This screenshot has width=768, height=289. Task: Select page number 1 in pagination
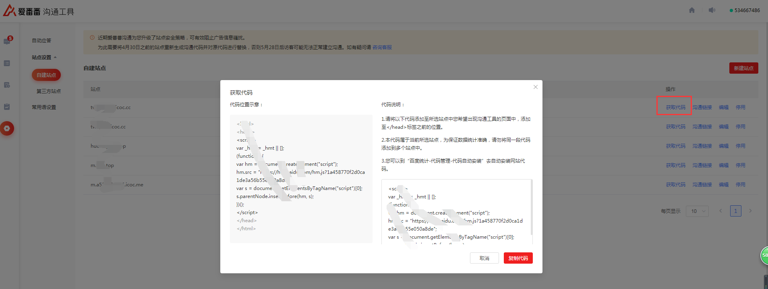point(736,211)
